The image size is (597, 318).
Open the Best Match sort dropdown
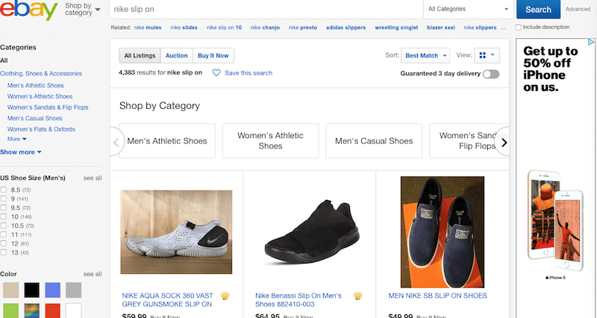tap(425, 55)
